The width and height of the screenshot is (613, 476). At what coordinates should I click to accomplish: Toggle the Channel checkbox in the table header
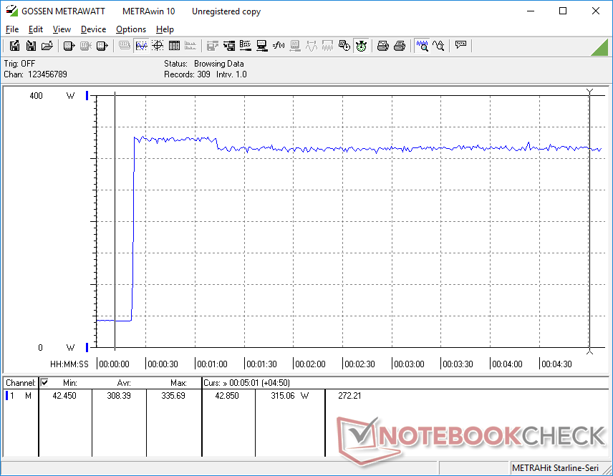(44, 382)
